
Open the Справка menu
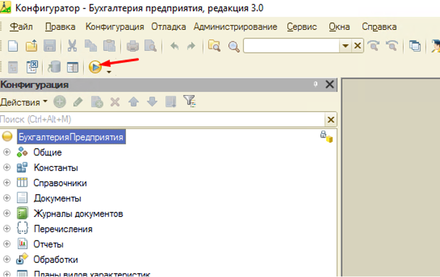(x=379, y=27)
